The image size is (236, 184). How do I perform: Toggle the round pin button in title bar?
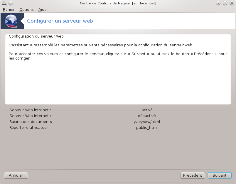point(11,3)
